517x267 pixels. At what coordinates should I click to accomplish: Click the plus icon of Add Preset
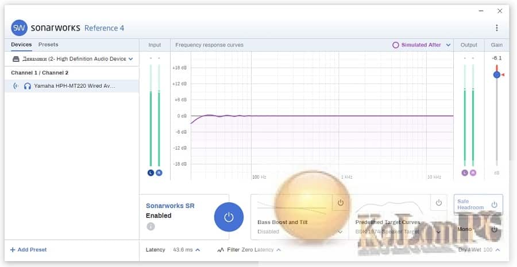point(13,250)
